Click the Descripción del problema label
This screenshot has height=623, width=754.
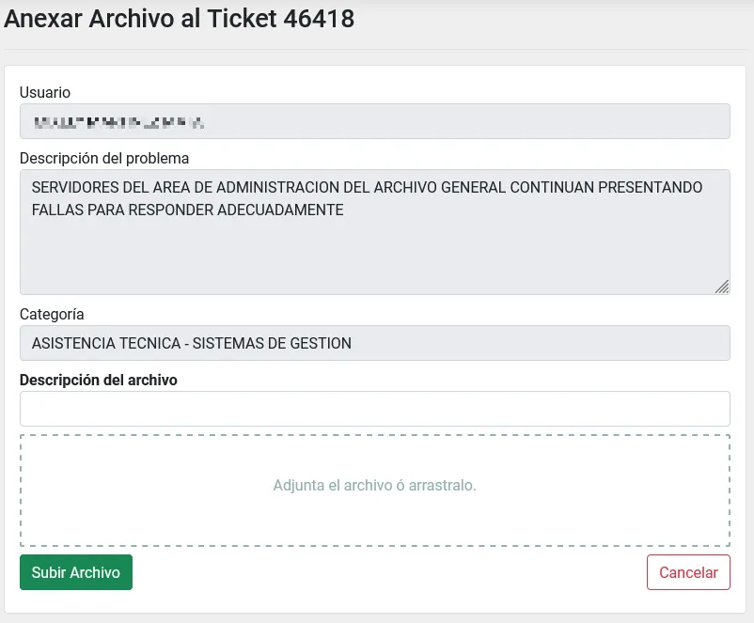tap(103, 158)
